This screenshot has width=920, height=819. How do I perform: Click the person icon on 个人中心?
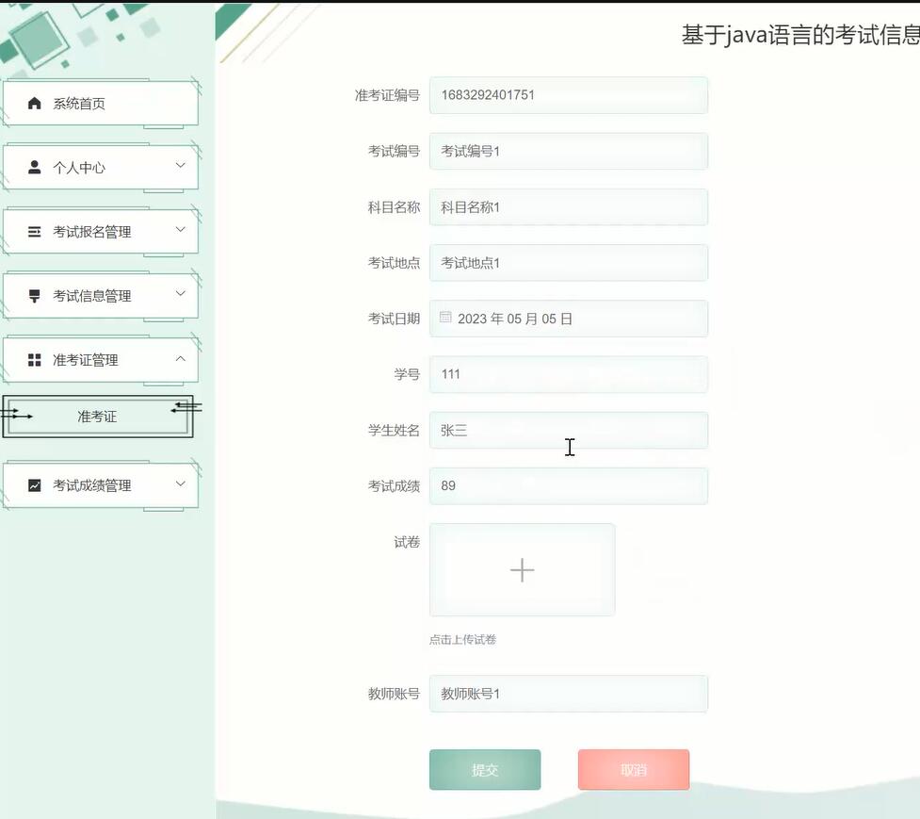click(35, 166)
